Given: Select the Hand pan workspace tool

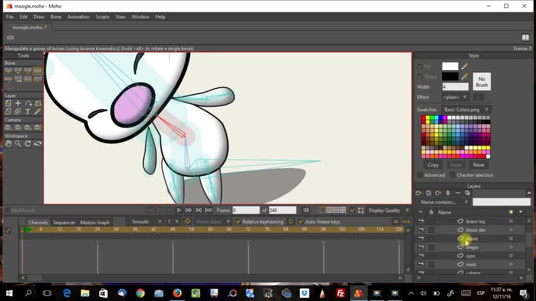Looking at the screenshot, I should pyautogui.click(x=8, y=144).
